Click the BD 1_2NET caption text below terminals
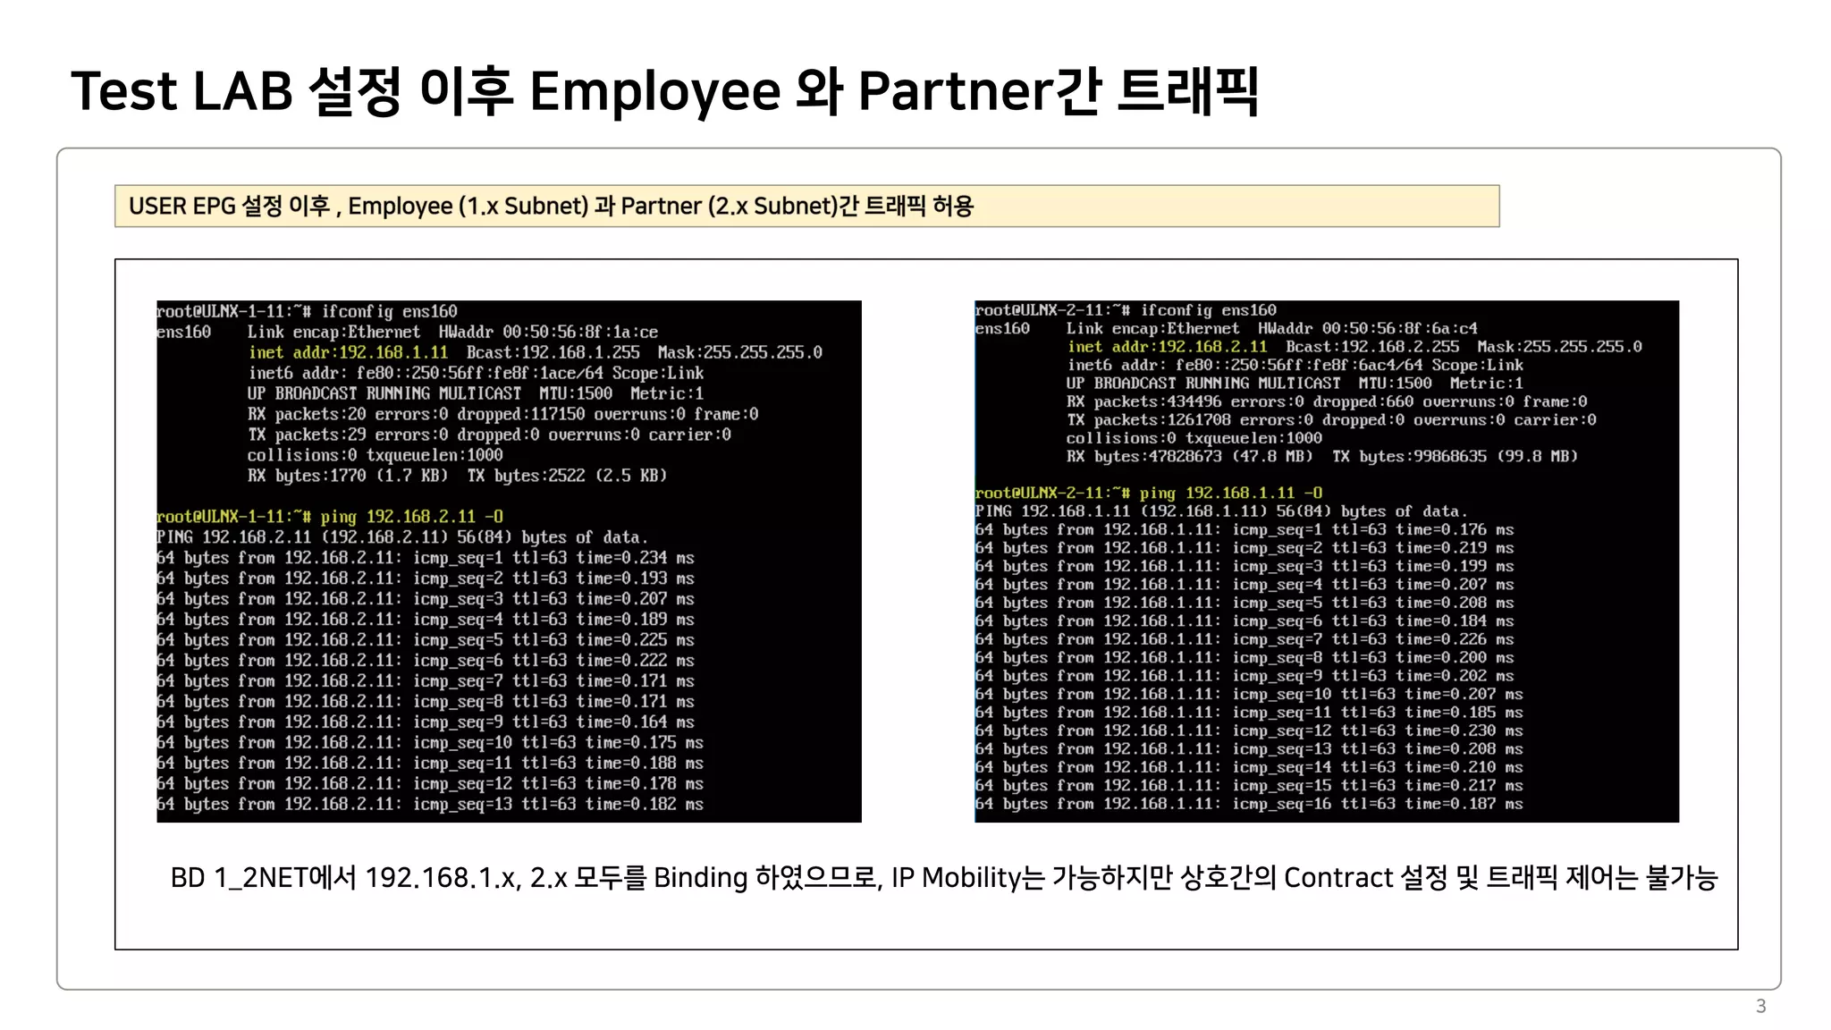 point(943,878)
